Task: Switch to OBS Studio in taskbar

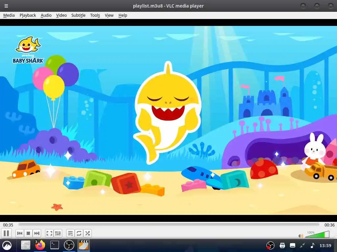Action: [x=69, y=245]
